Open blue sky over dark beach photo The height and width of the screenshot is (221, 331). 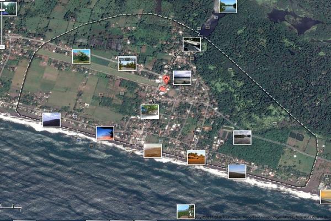click(237, 171)
